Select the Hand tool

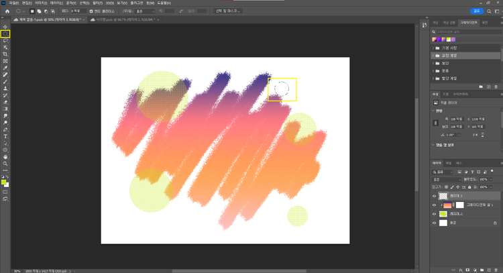(x=5, y=157)
